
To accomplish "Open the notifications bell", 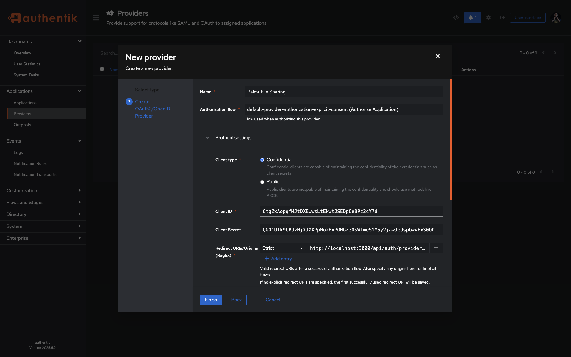I will point(473,18).
